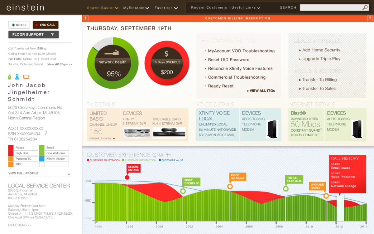374x234 pixels.
Task: Toggle the Xfinity Insider flag
Action: (42, 159)
